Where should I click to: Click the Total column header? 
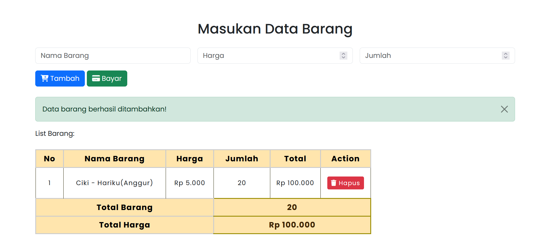[295, 159]
